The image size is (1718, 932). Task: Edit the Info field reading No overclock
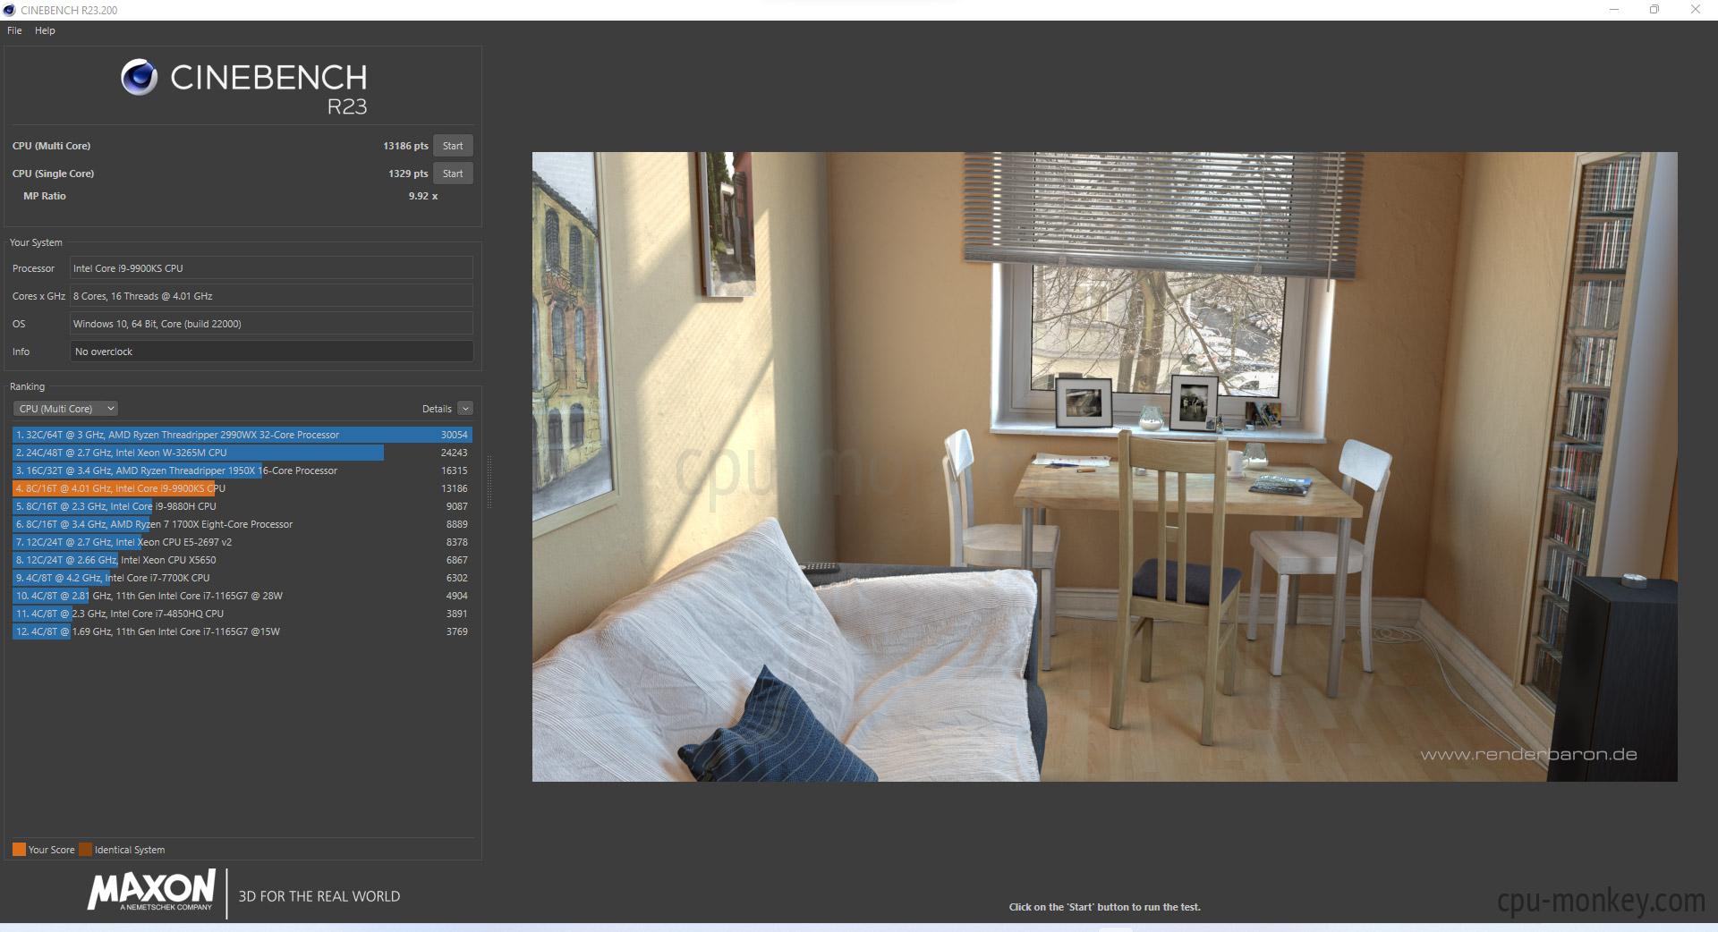271,352
